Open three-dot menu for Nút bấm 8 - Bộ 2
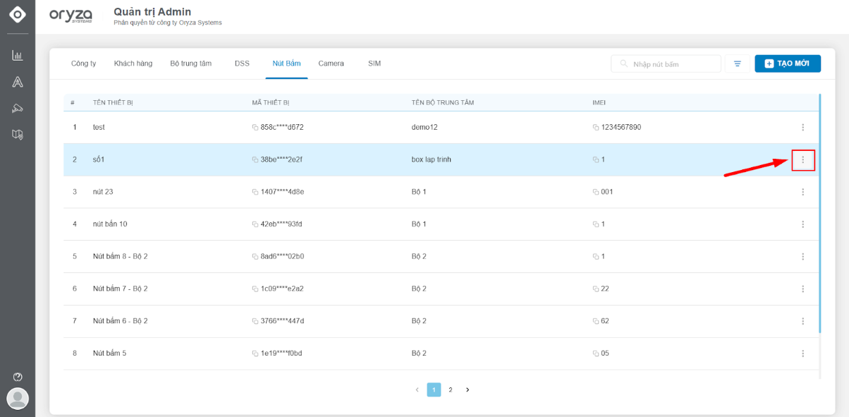Image resolution: width=849 pixels, height=417 pixels. pos(802,257)
